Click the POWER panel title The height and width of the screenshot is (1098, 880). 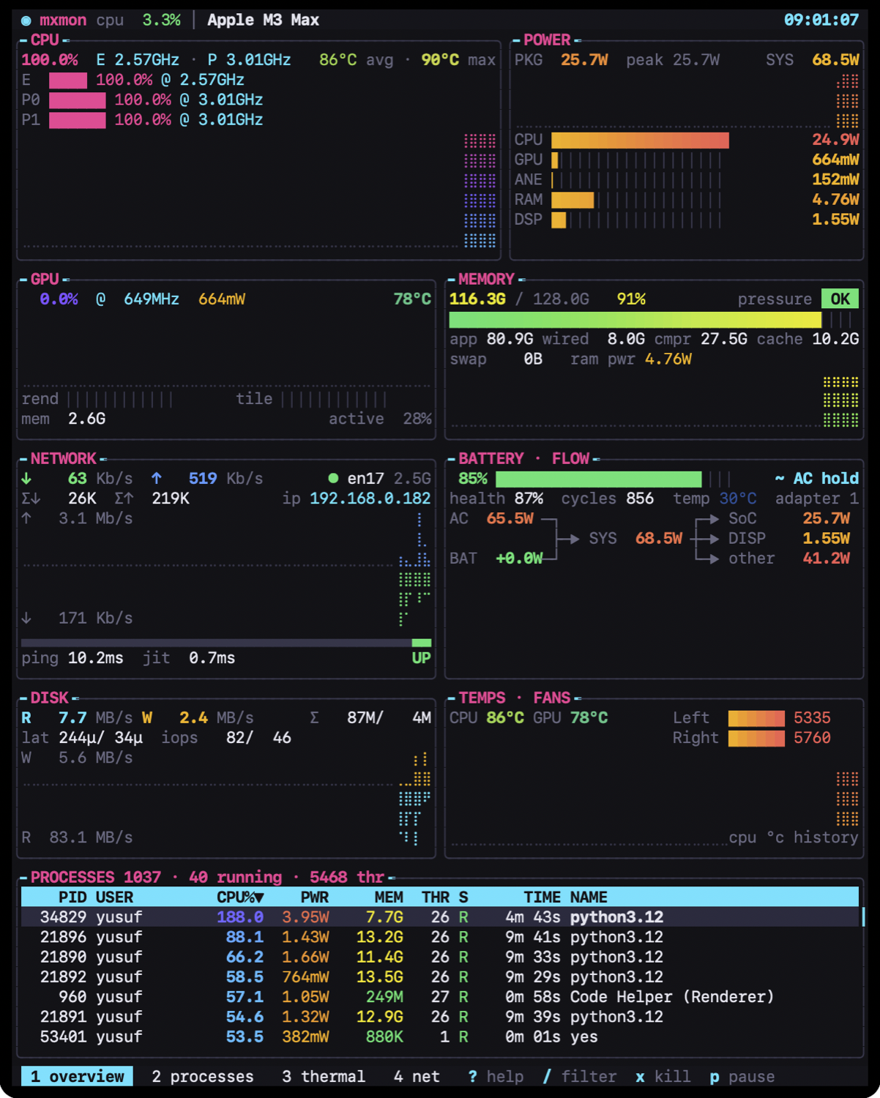tap(547, 40)
